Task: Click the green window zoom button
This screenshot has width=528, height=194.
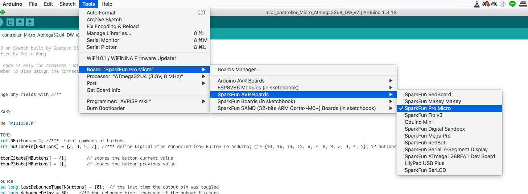Action: click(3, 12)
